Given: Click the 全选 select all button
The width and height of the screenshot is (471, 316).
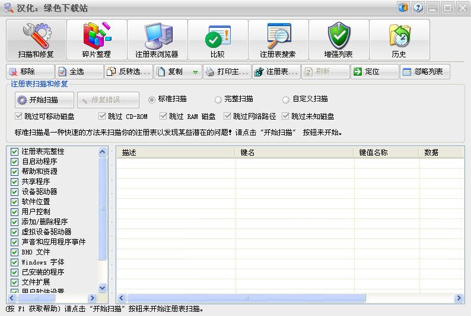Looking at the screenshot, I should click(79, 72).
